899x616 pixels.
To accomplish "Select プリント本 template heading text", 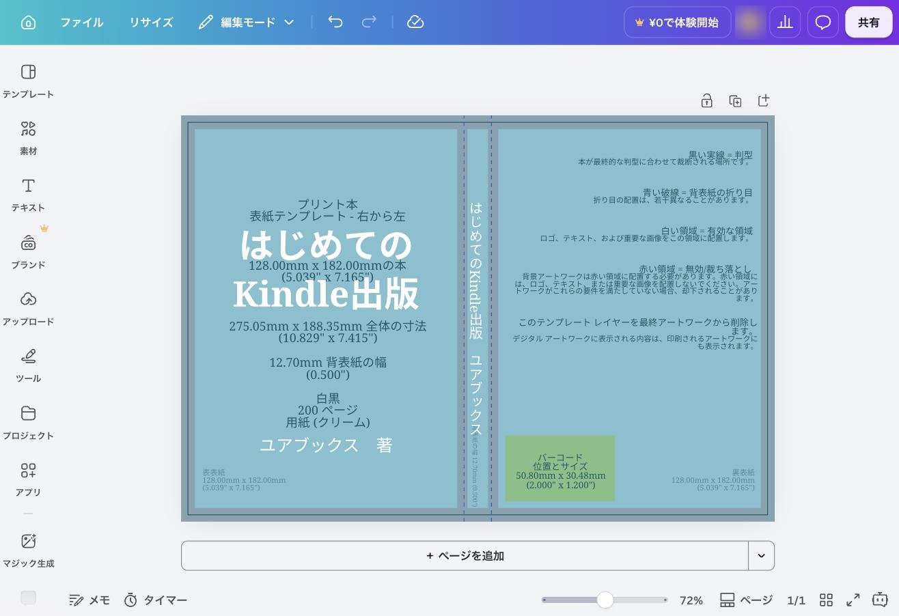I will point(328,204).
